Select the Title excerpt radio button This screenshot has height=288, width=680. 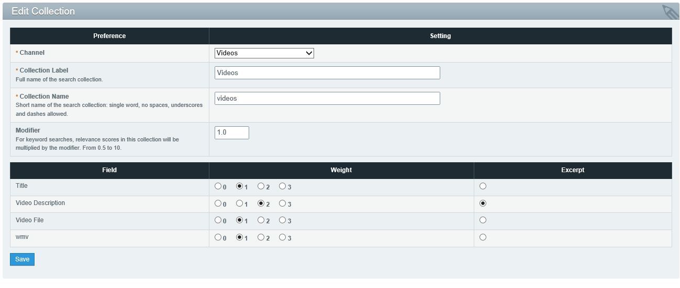coord(483,186)
